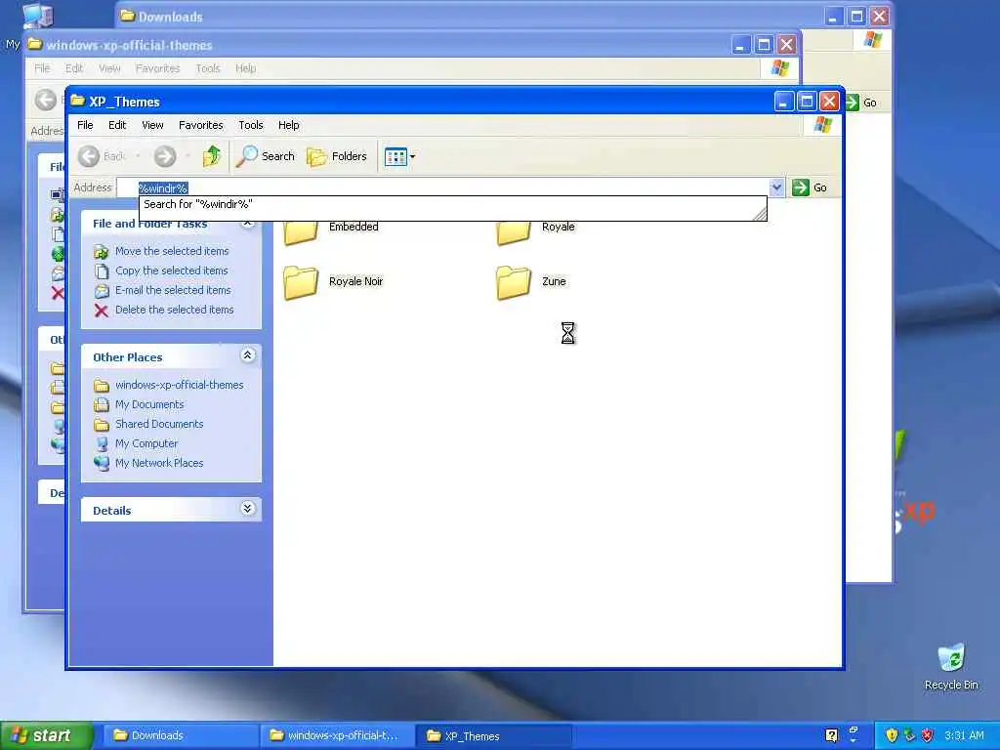Expand the Details panel
This screenshot has height=750, width=1000.
(x=247, y=508)
